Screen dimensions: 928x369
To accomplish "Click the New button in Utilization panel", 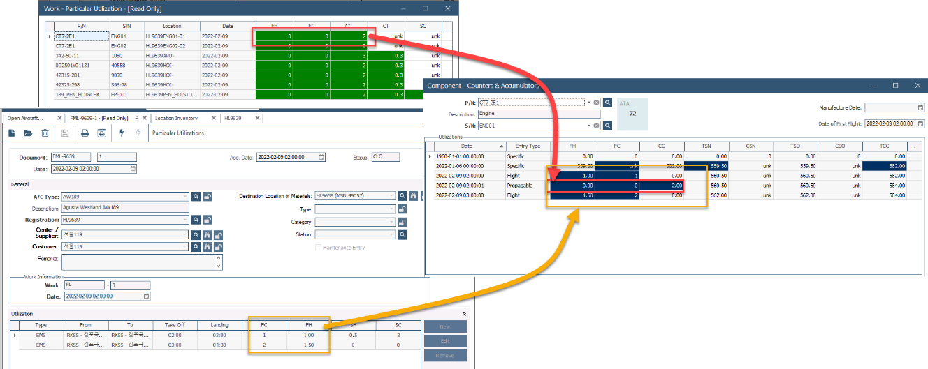I will [445, 327].
